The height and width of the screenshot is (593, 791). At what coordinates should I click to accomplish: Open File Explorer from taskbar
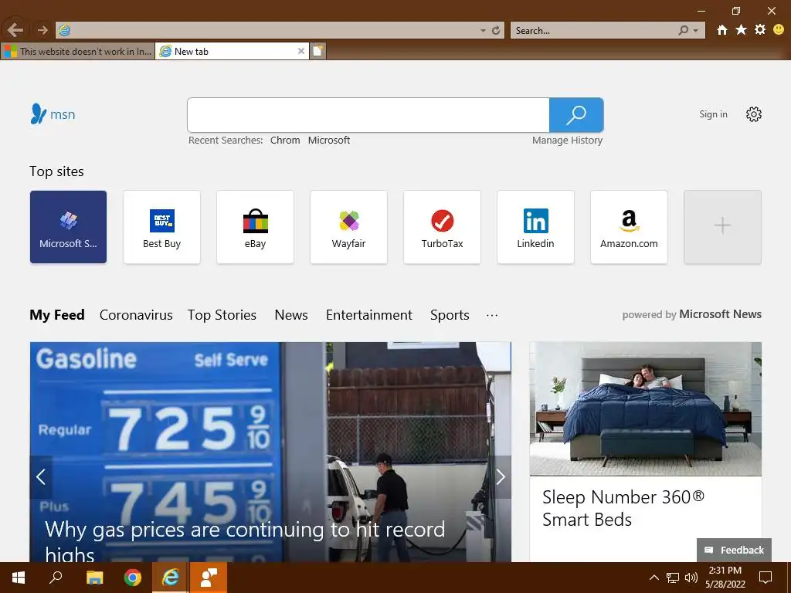pyautogui.click(x=94, y=578)
